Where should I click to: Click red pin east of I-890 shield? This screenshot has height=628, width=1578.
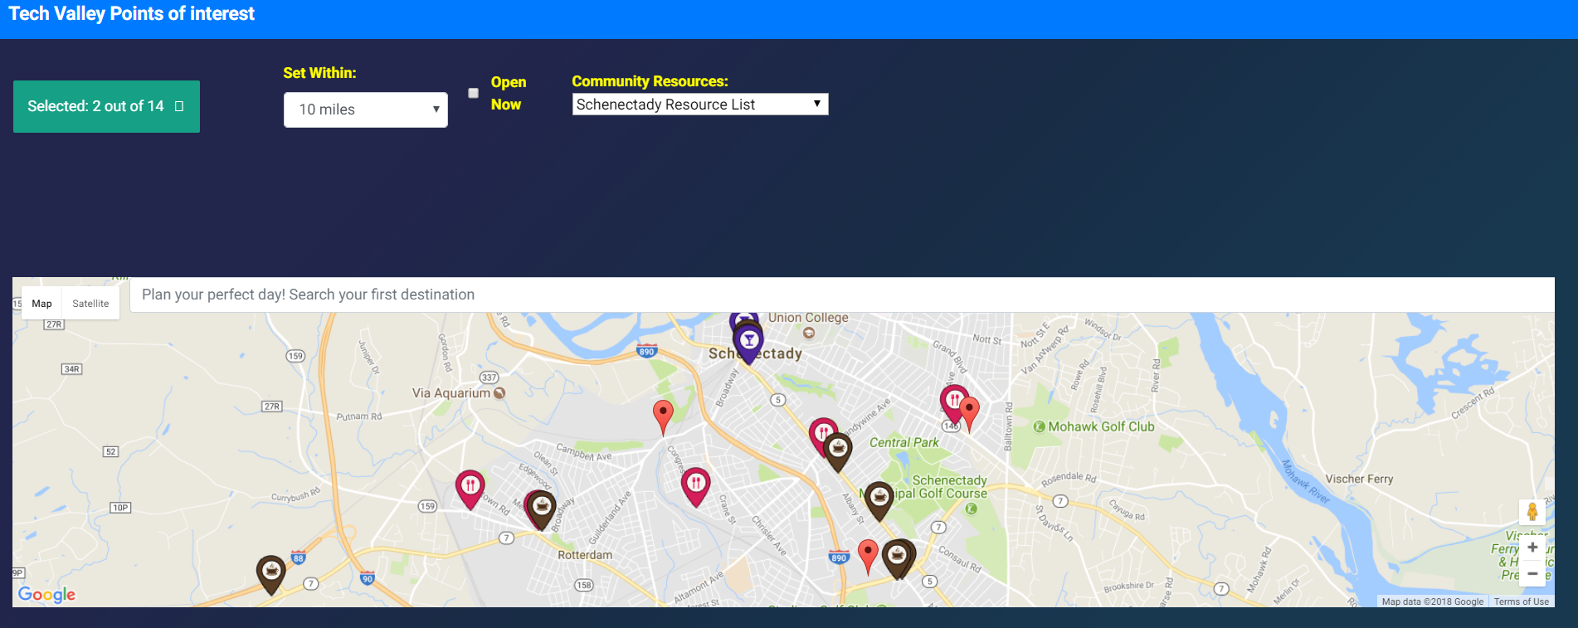tap(868, 557)
